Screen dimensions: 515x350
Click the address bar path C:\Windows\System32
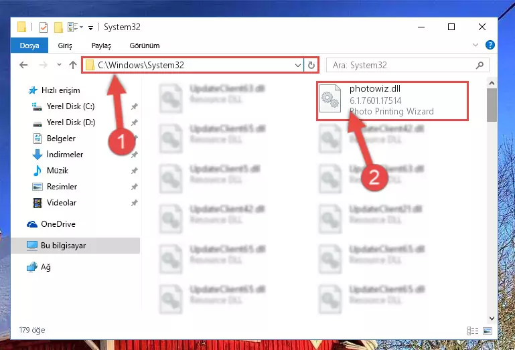(x=141, y=66)
